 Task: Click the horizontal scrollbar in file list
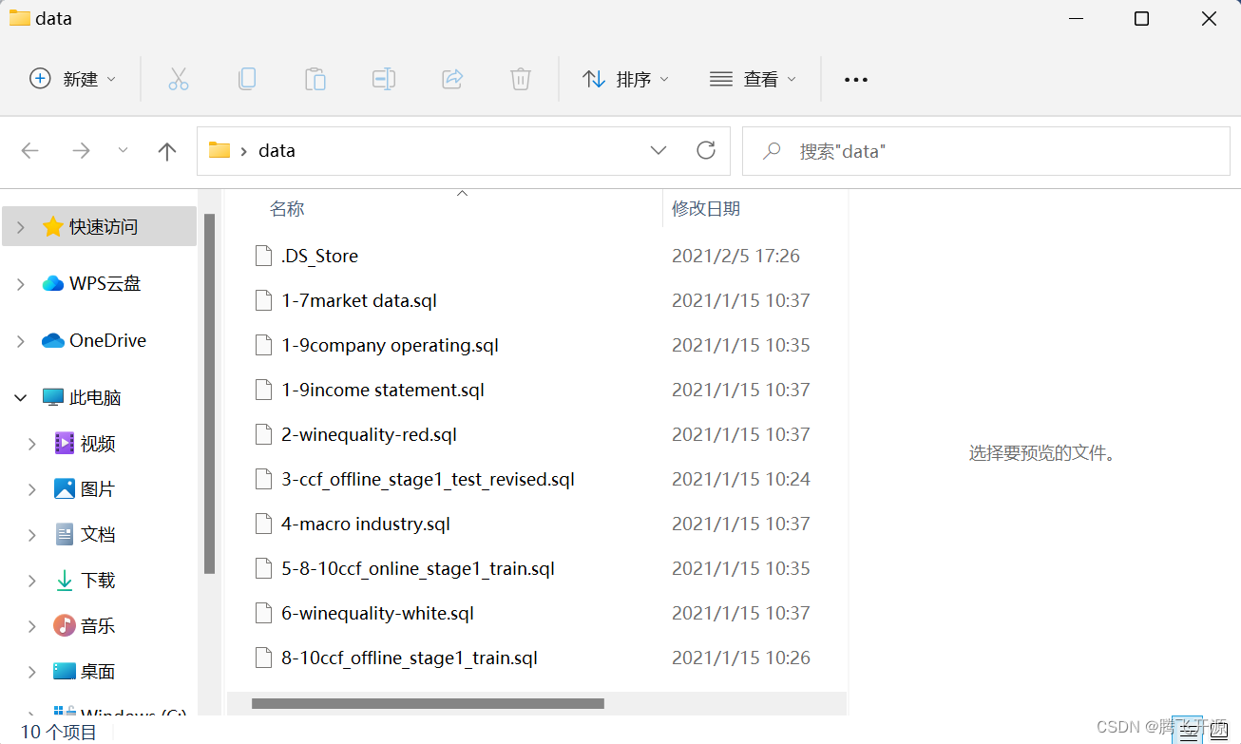pyautogui.click(x=428, y=704)
